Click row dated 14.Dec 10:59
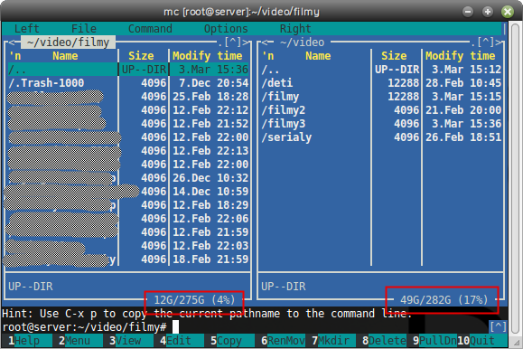The image size is (523, 349). click(x=128, y=192)
